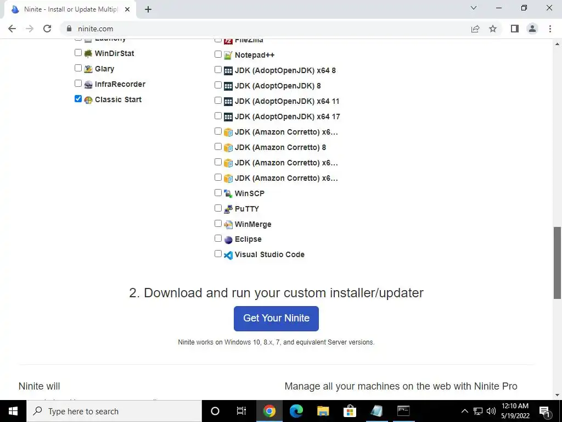Open Microsoft Store from the taskbar

(350, 411)
